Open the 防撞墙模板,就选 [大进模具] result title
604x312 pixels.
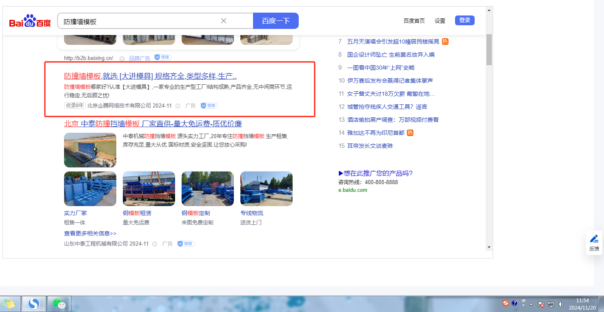(151, 76)
